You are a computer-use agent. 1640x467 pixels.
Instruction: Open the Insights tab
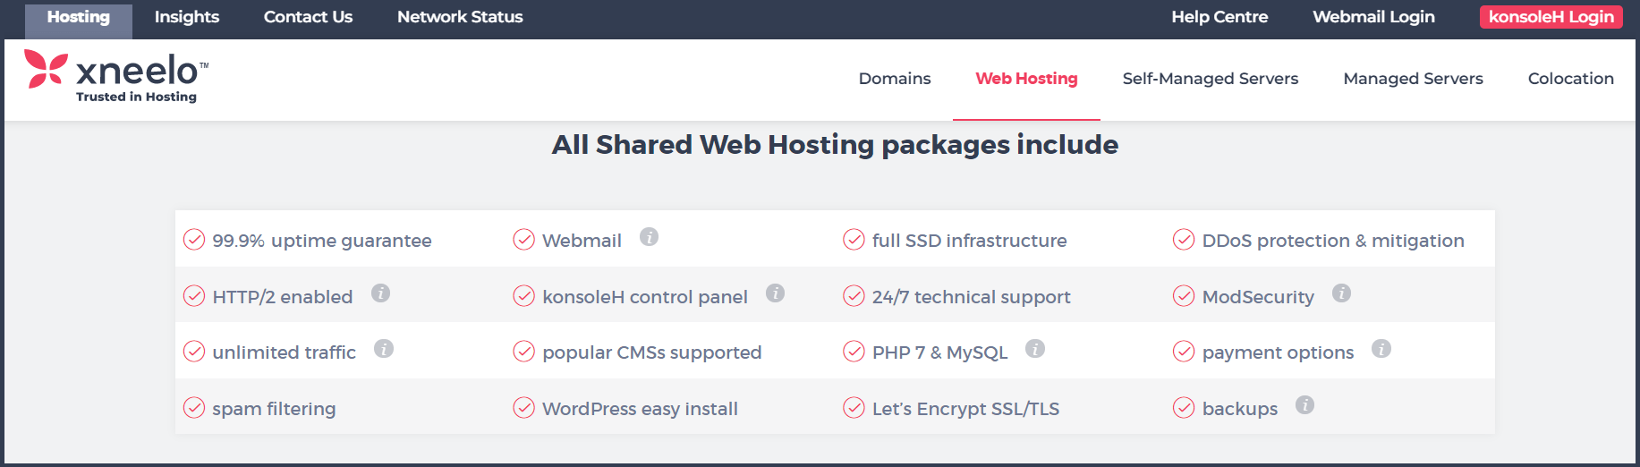pos(187,17)
